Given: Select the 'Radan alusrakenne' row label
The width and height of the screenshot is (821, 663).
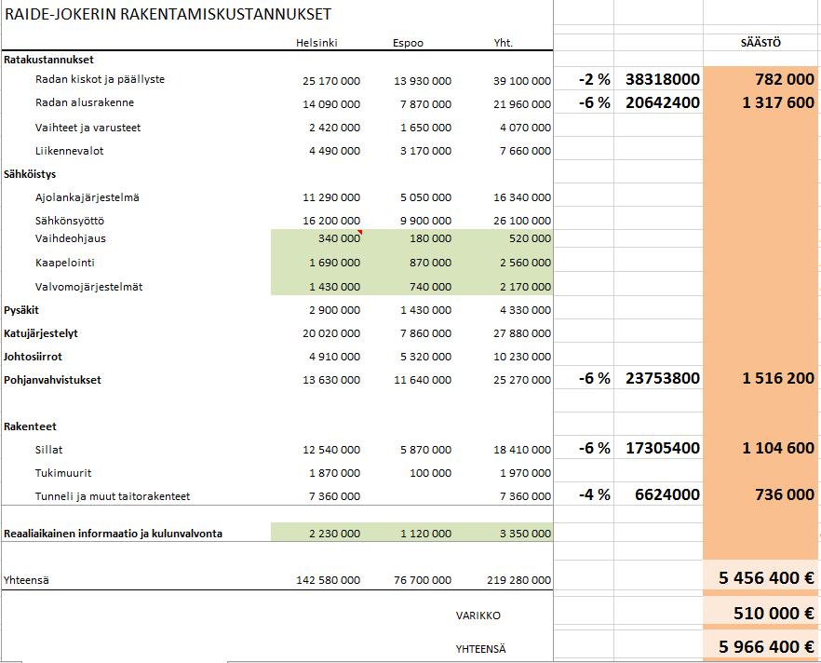Looking at the screenshot, I should (x=85, y=102).
